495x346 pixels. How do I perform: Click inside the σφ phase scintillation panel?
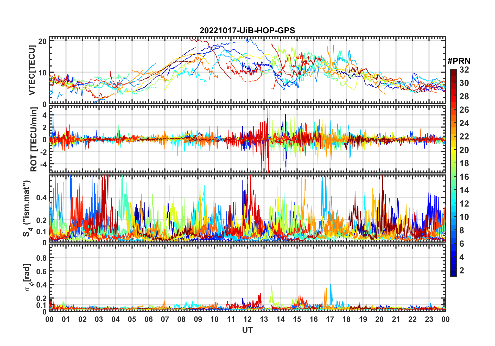(x=247, y=278)
